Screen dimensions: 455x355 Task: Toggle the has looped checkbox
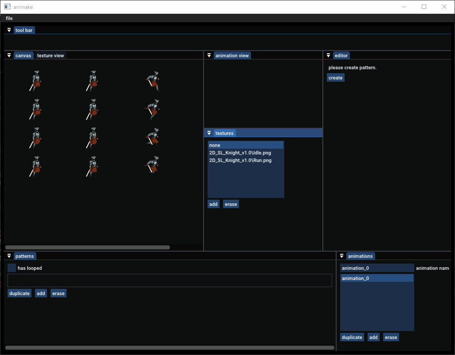click(12, 268)
